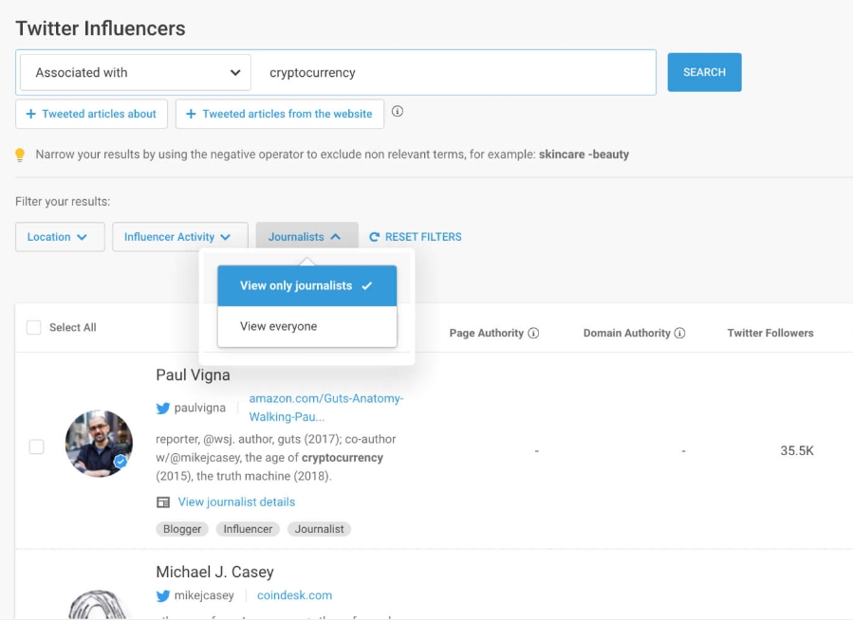
Task: Click the reset arrow icon in Reset Filters
Action: click(374, 237)
